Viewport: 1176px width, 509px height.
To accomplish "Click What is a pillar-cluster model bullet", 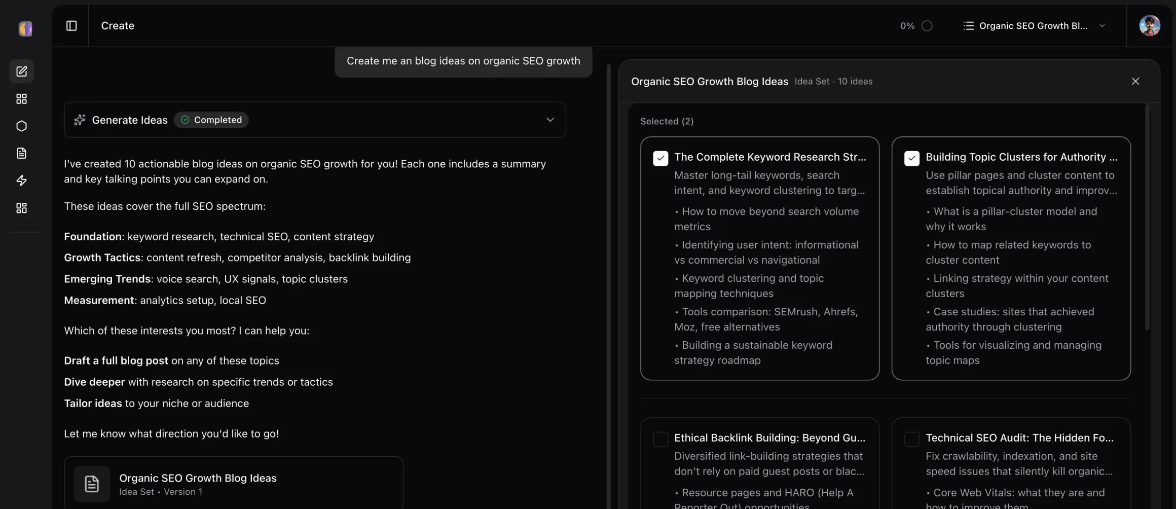I will tap(1011, 219).
